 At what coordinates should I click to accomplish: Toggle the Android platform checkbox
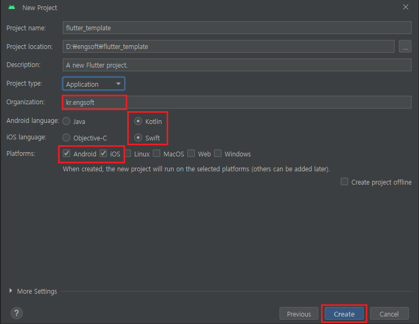tap(67, 154)
